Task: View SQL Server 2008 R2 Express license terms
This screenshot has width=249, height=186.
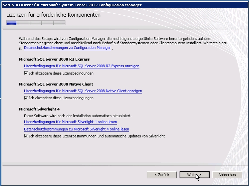Action: click(x=81, y=66)
